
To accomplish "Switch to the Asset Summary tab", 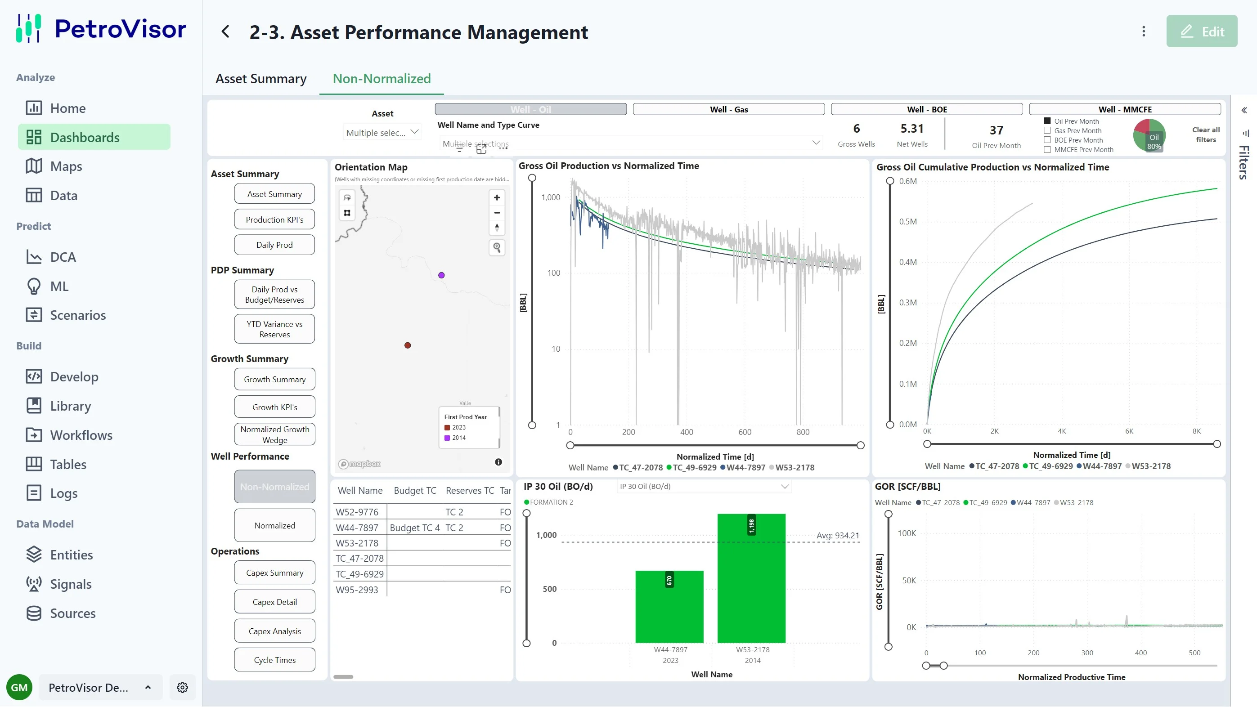I will (261, 79).
